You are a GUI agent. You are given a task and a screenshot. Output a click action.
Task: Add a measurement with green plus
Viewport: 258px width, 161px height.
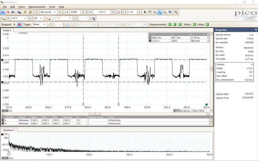click(x=169, y=24)
